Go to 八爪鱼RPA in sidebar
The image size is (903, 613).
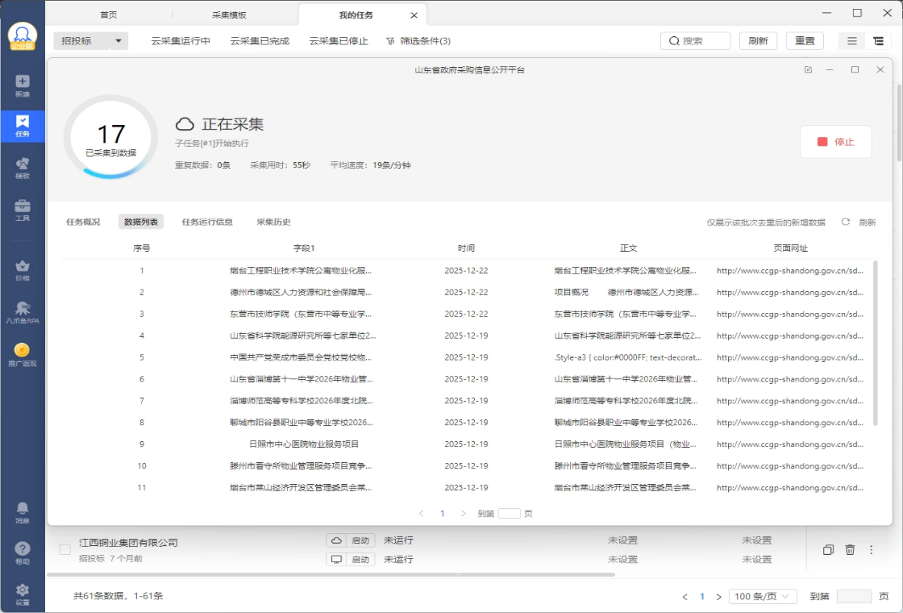(x=23, y=312)
